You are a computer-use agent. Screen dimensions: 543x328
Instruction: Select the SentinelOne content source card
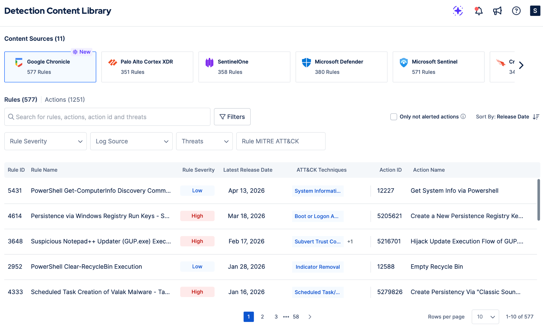pyautogui.click(x=244, y=67)
